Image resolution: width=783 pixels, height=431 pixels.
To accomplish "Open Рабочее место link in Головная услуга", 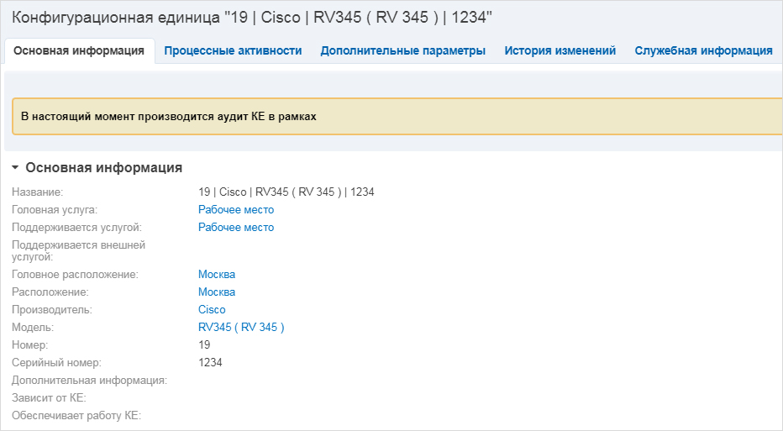I will [236, 210].
